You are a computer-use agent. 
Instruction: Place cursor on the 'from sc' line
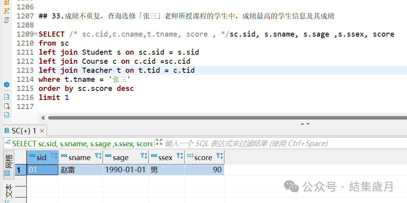(x=54, y=43)
